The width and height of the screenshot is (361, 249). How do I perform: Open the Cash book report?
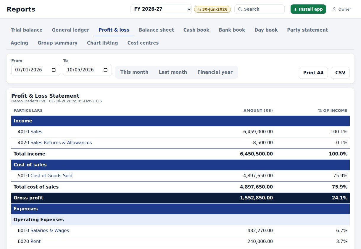196,30
